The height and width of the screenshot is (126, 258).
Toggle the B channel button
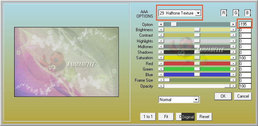click(248, 13)
